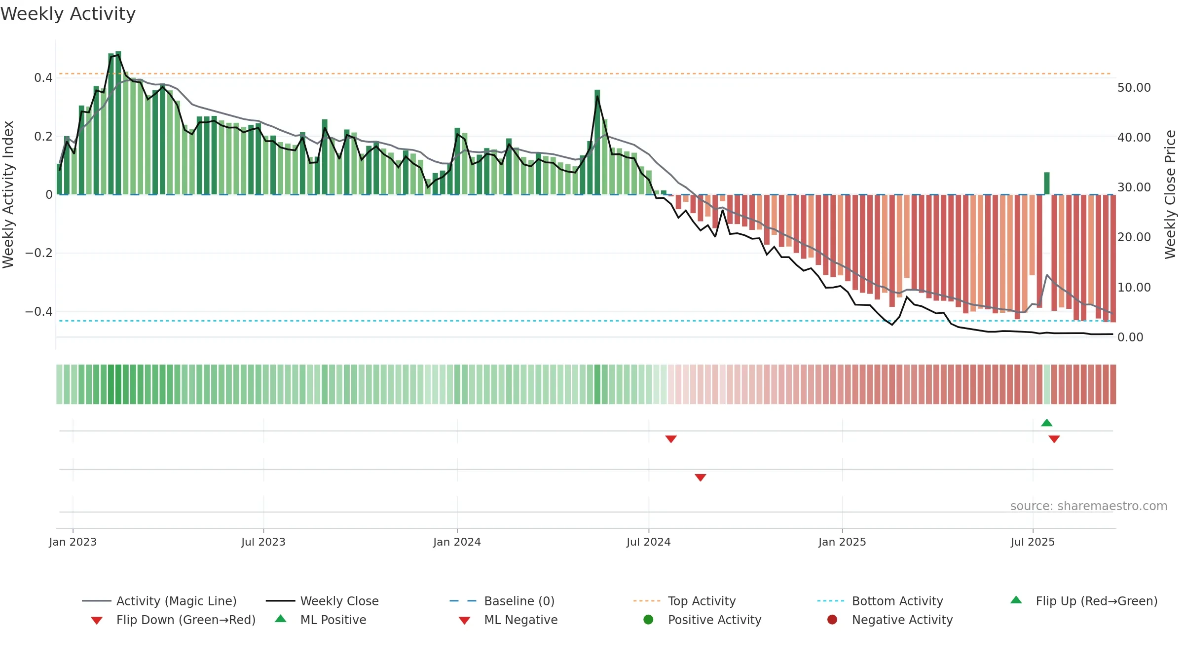This screenshot has height=666, width=1184.
Task: Click the source: sharemaestro.com text
Action: (1089, 506)
